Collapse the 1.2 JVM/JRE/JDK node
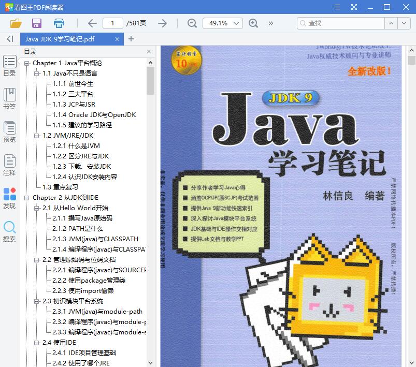The height and width of the screenshot is (367, 416). pyautogui.click(x=36, y=136)
